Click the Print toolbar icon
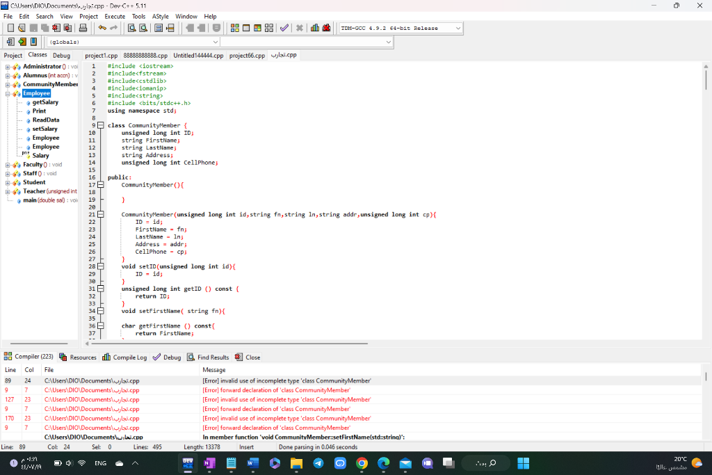The width and height of the screenshot is (712, 475). 83,28
